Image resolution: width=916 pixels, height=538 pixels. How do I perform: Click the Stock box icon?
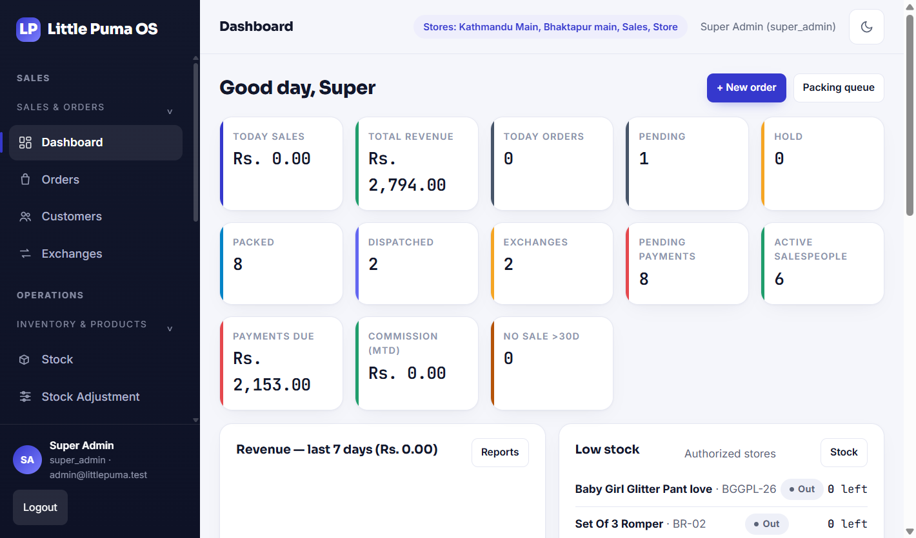25,360
